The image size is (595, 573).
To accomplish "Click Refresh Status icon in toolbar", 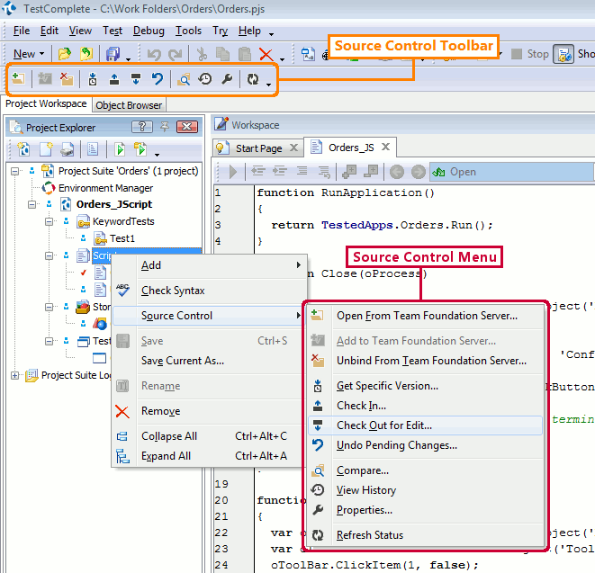I will [252, 80].
